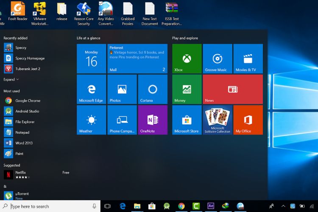Viewport: 318px width, 212px height.
Task: Open the Photos tile
Action: pos(122,89)
